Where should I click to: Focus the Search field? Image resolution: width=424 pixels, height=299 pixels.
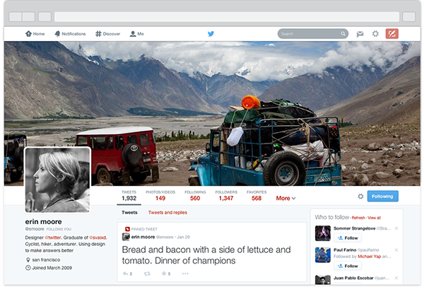coord(313,34)
